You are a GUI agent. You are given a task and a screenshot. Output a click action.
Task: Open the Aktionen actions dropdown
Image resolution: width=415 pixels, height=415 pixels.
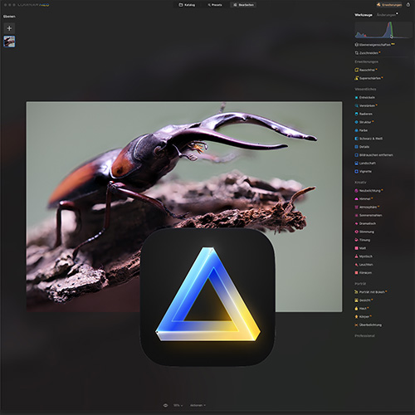198,405
